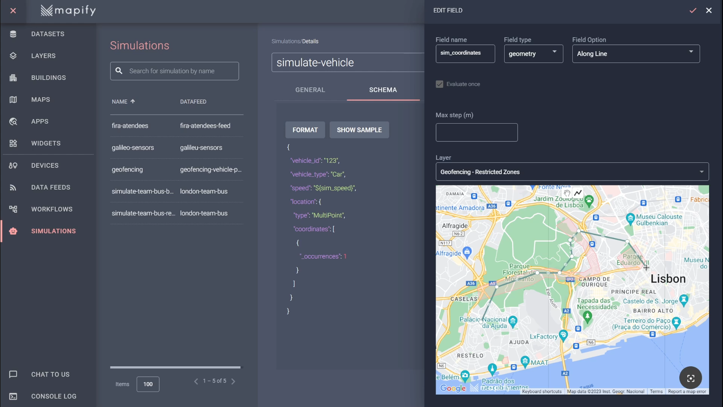This screenshot has height=407, width=723.
Task: Switch to the General tab
Action: pos(310,90)
